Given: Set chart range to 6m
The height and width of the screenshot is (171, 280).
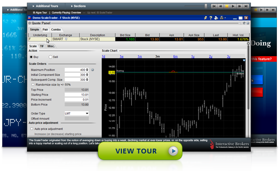Looking at the screenshot, I should coord(175,57).
